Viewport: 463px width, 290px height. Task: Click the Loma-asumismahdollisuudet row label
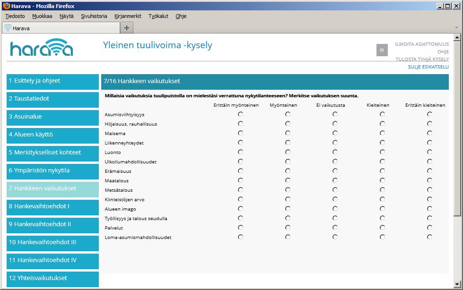tap(138, 238)
